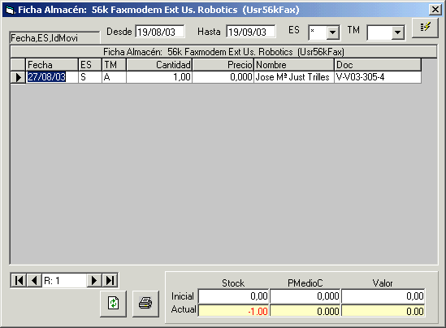The image size is (446, 328).
Task: Open the TM dropdown list
Action: tap(397, 32)
